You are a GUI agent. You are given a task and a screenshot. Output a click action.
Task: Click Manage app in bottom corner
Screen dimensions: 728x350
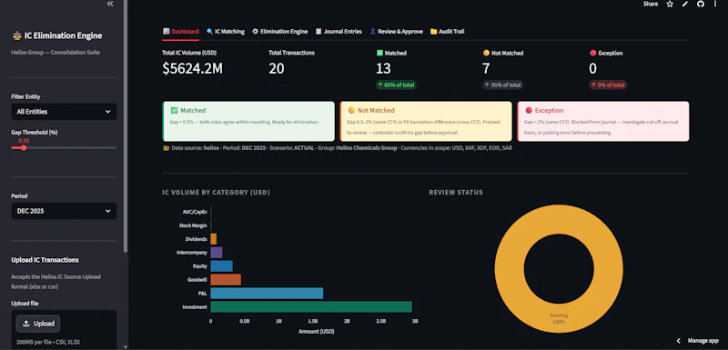pyautogui.click(x=703, y=341)
